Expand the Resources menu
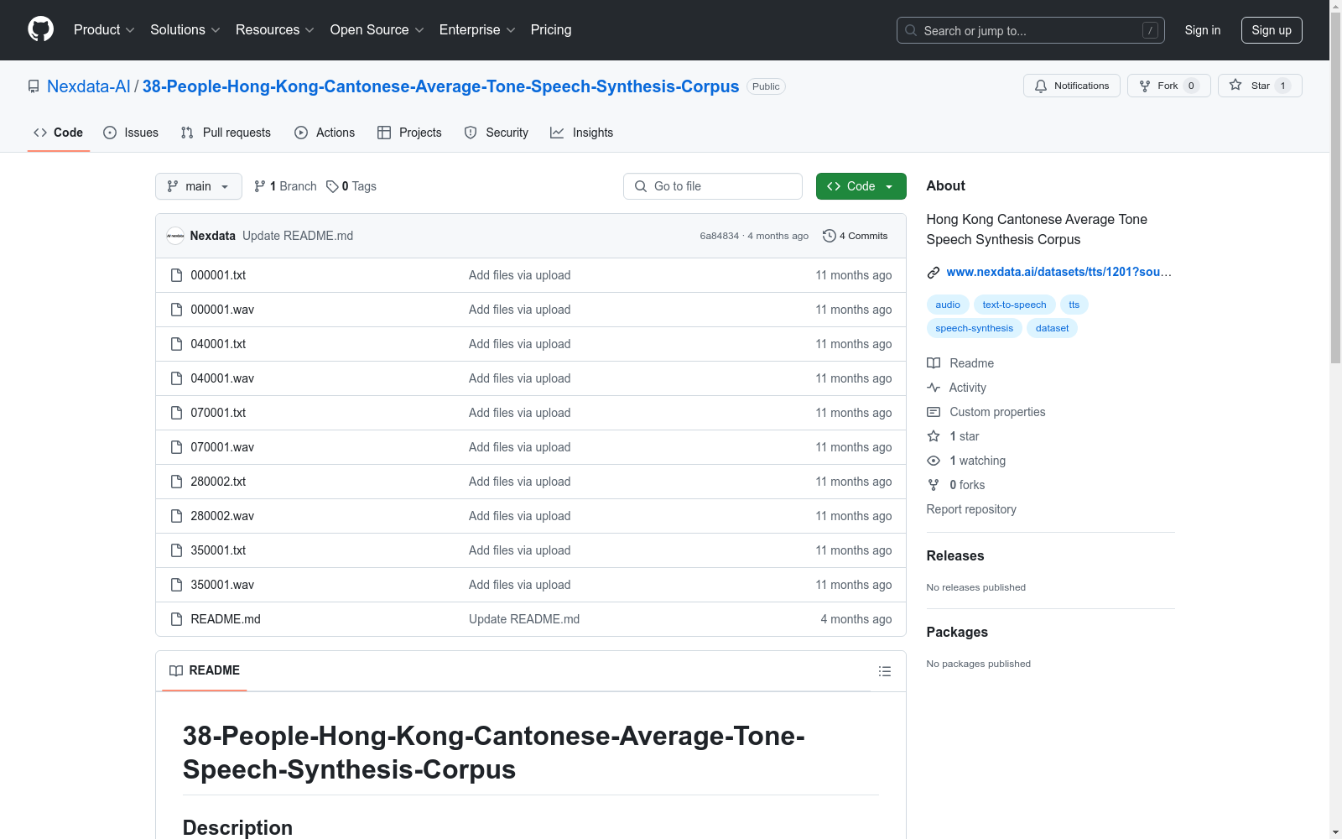 [x=275, y=29]
